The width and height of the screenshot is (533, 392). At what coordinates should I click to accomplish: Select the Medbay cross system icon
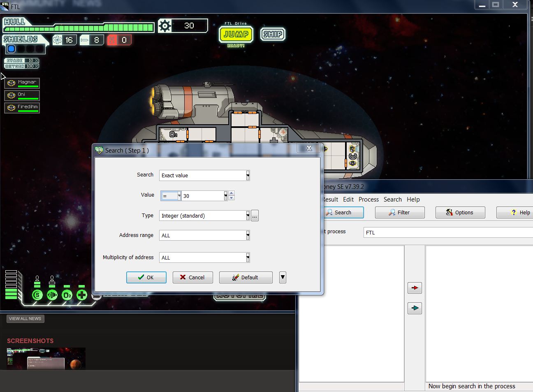[82, 295]
